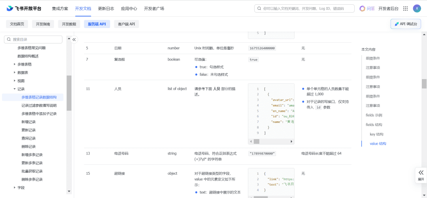
Task: Collapse the sidebar with double-chevron icon
Action: tap(74, 40)
